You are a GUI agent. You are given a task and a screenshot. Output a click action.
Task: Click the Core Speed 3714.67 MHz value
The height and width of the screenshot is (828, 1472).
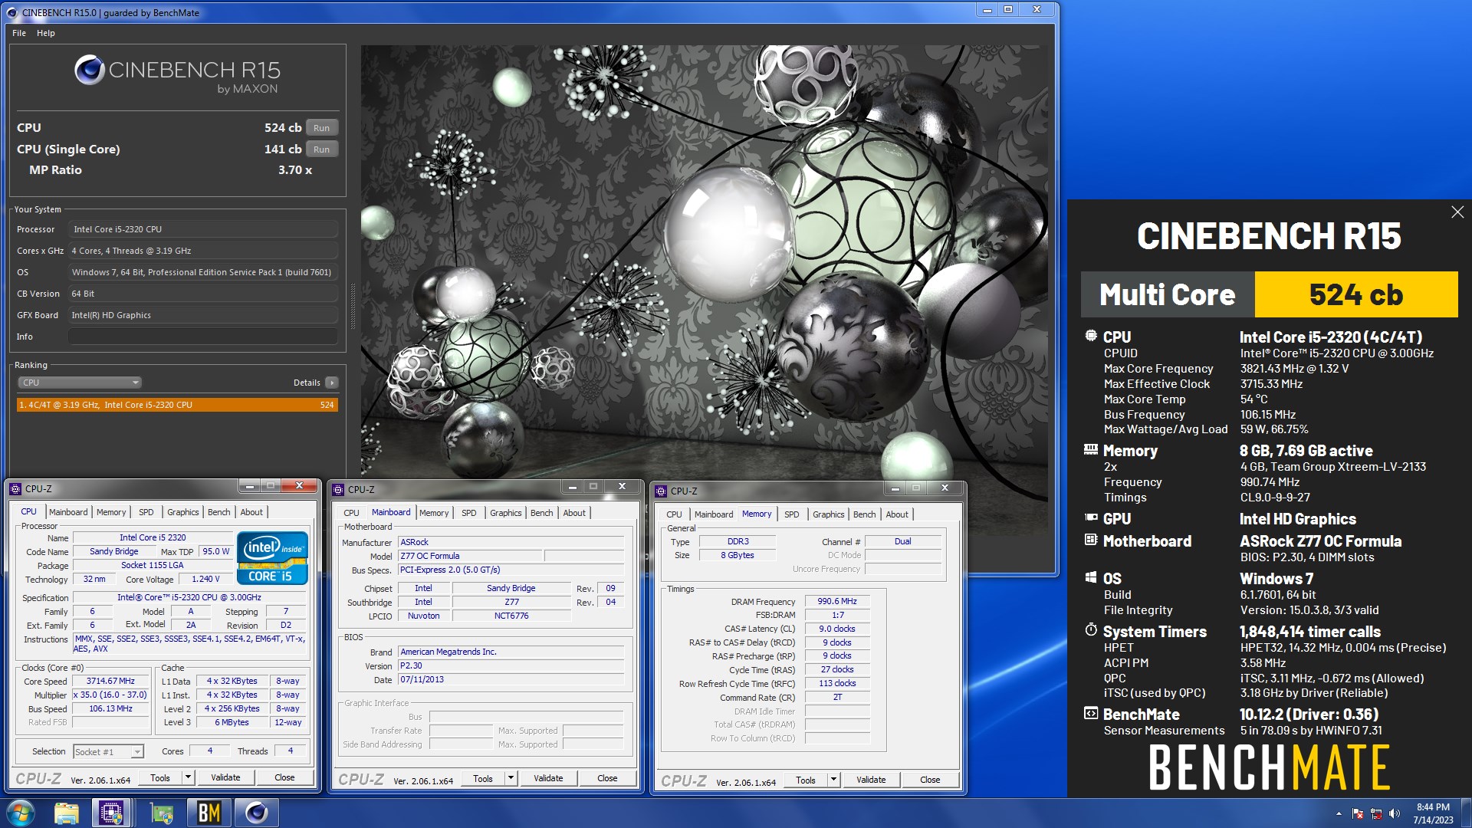[111, 681]
